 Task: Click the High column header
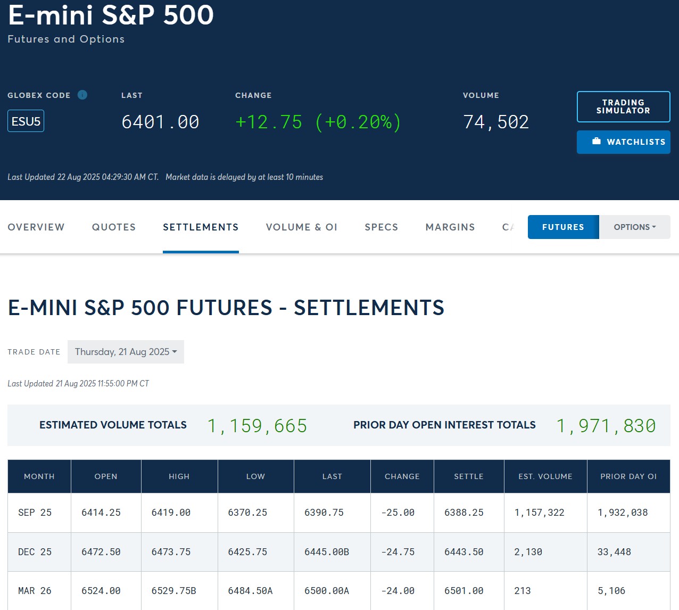[x=179, y=476]
